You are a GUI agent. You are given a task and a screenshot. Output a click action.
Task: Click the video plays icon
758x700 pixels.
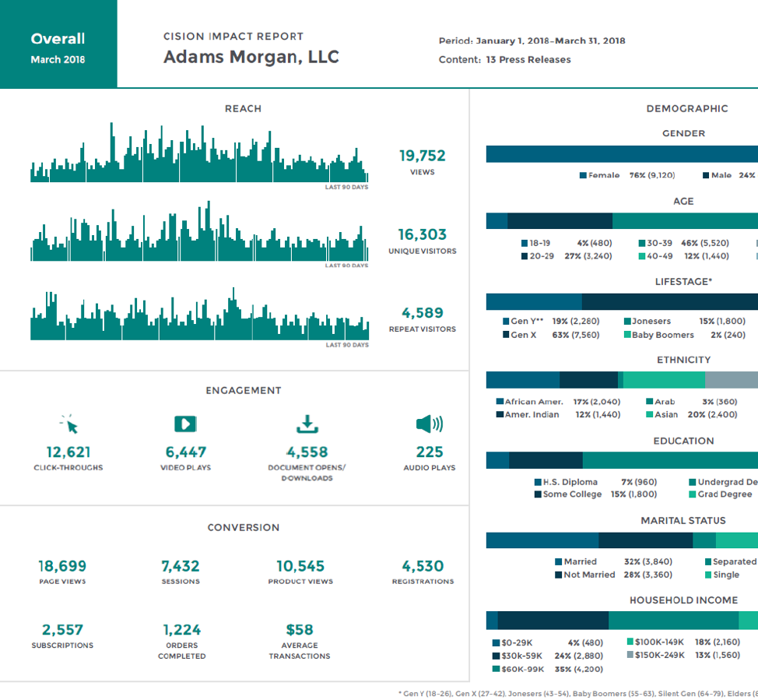[185, 424]
